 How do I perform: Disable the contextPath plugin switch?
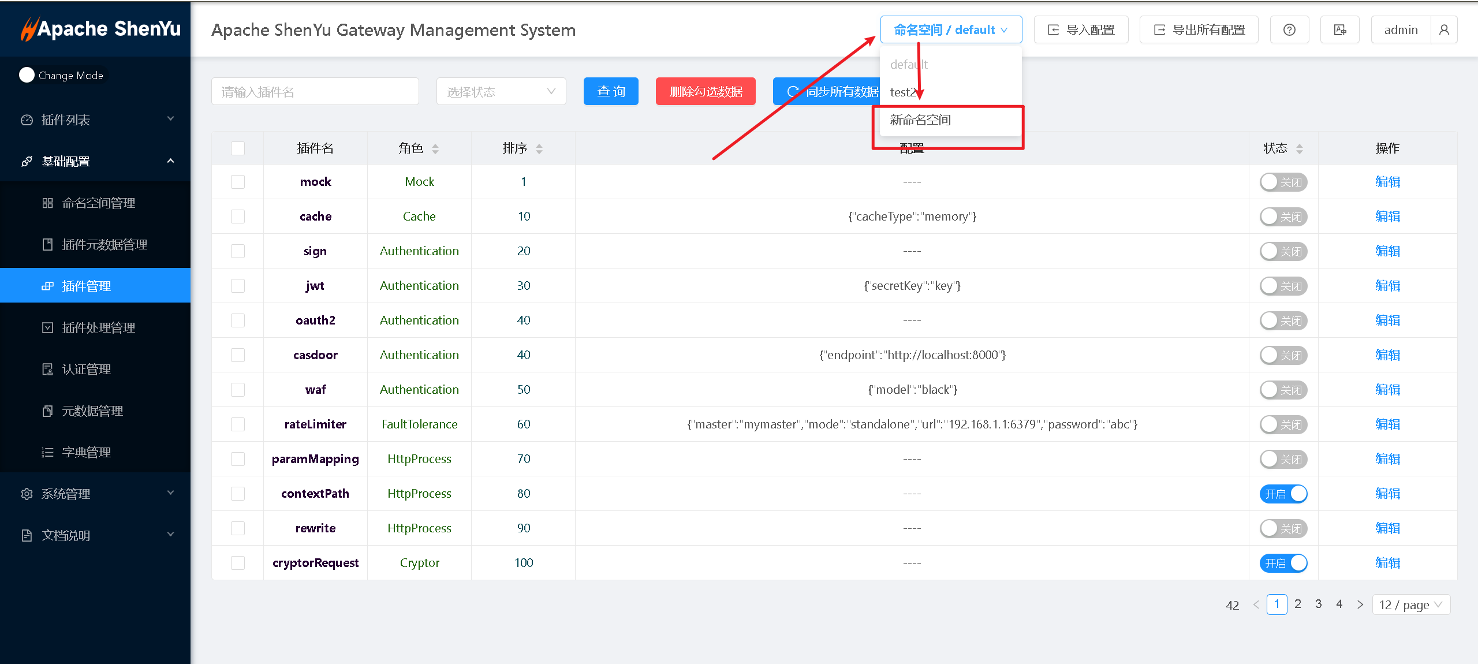[1283, 494]
